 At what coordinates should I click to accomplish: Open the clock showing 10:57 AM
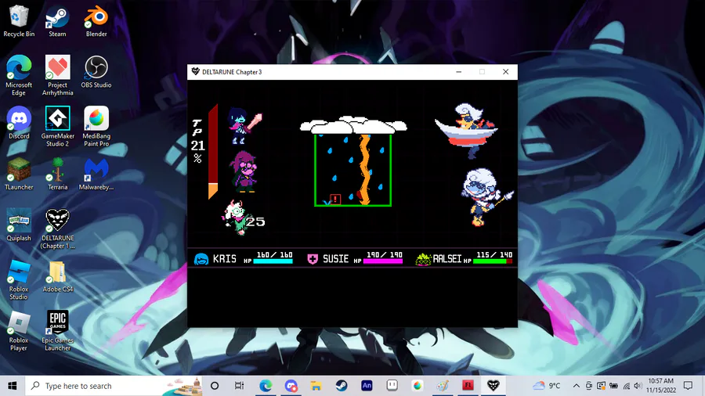(x=661, y=386)
